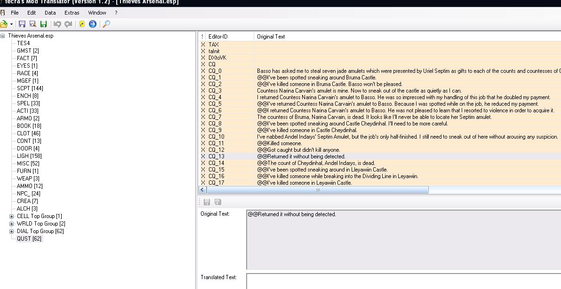Click the horizontal scrollbar left arrow
Image resolution: width=561 pixels, height=289 pixels.
pos(202,190)
